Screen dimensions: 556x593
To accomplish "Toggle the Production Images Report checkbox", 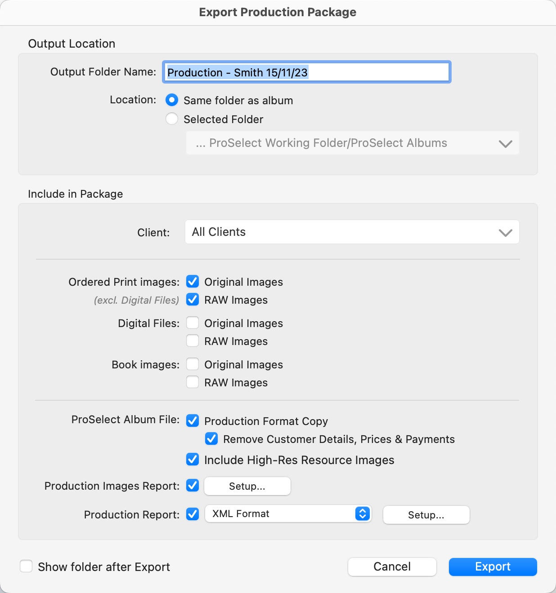I will click(193, 486).
